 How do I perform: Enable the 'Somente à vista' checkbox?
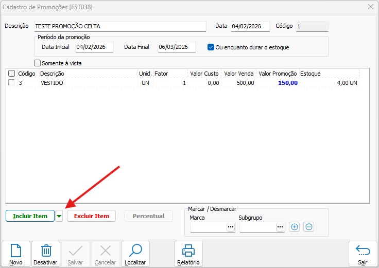coord(37,63)
